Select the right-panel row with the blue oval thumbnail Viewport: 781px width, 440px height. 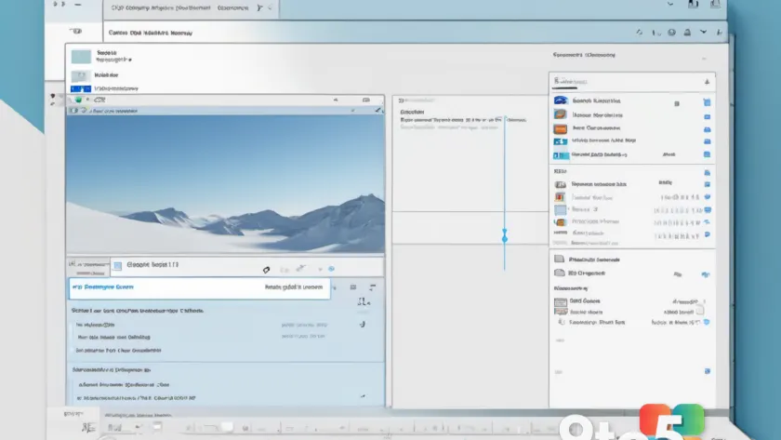[x=632, y=100]
